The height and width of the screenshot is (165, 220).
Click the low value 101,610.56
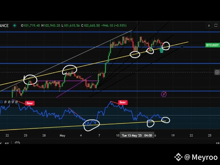click(x=71, y=26)
